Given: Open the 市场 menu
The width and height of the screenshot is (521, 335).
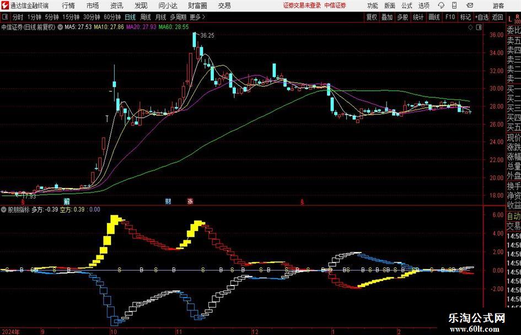Looking at the screenshot, I should [x=93, y=6].
